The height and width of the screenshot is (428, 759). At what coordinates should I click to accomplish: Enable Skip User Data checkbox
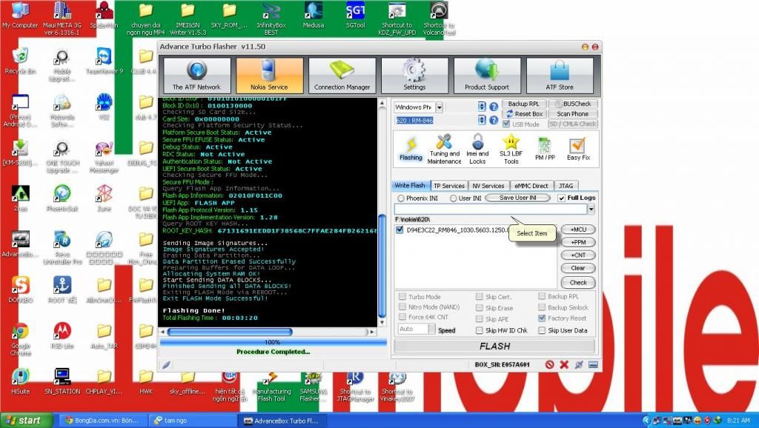[x=542, y=330]
